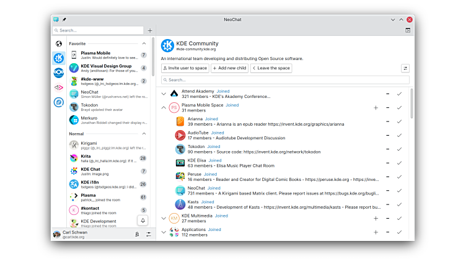This screenshot has height=262, width=466.
Task: Open the account switcher icon beside Carl Schwan
Action: pyautogui.click(x=136, y=234)
